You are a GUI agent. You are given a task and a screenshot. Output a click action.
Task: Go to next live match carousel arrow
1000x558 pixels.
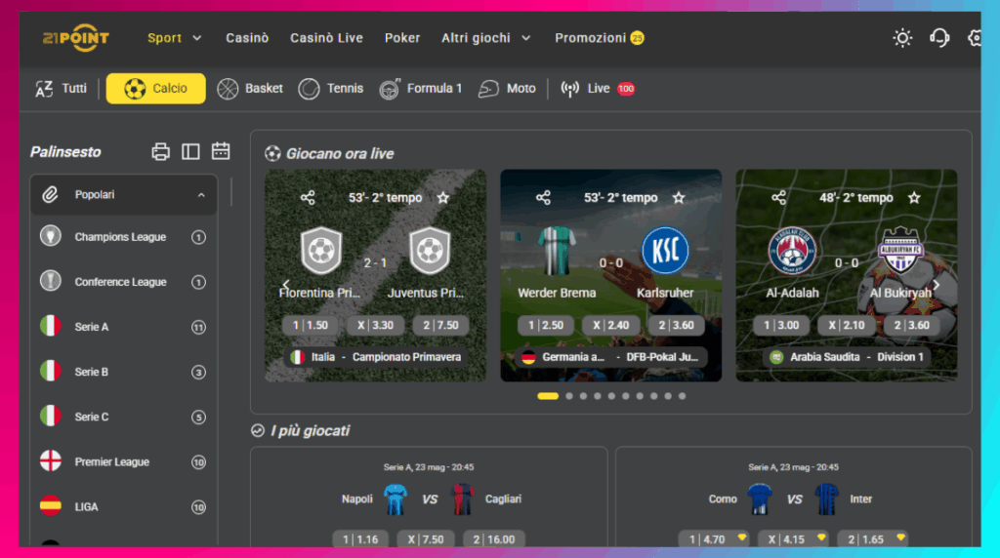[937, 285]
